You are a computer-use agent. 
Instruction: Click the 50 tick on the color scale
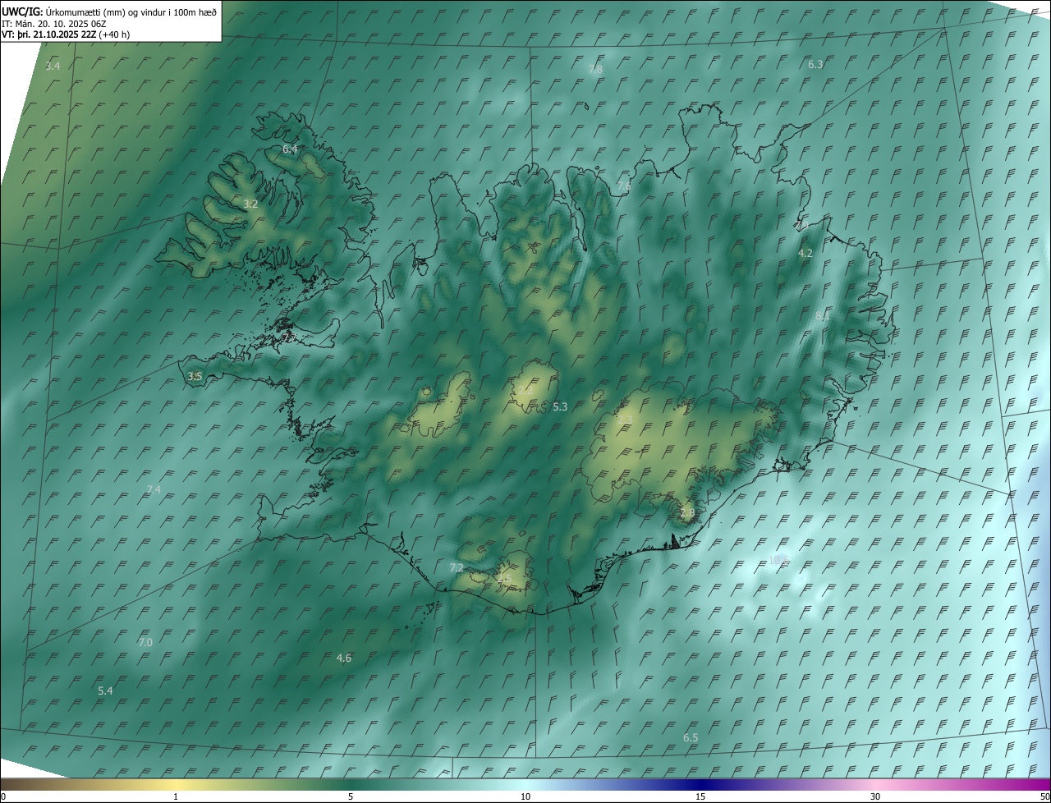click(1044, 796)
